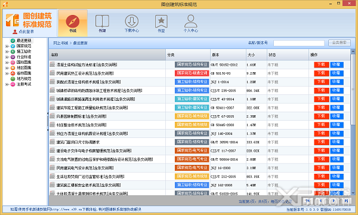The height and width of the screenshot is (215, 358).
Task: Select 最近更新 in the category tree
Action: click(x=24, y=41)
